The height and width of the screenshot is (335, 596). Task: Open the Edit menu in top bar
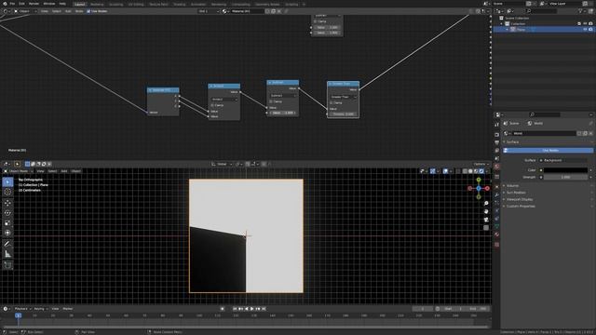point(21,4)
